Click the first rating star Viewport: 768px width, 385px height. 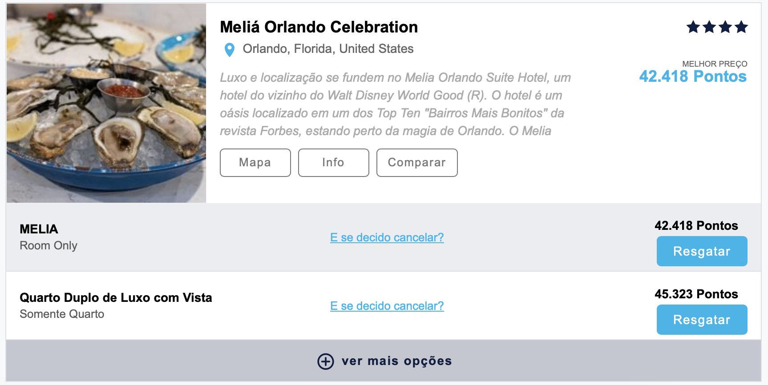pyautogui.click(x=693, y=27)
